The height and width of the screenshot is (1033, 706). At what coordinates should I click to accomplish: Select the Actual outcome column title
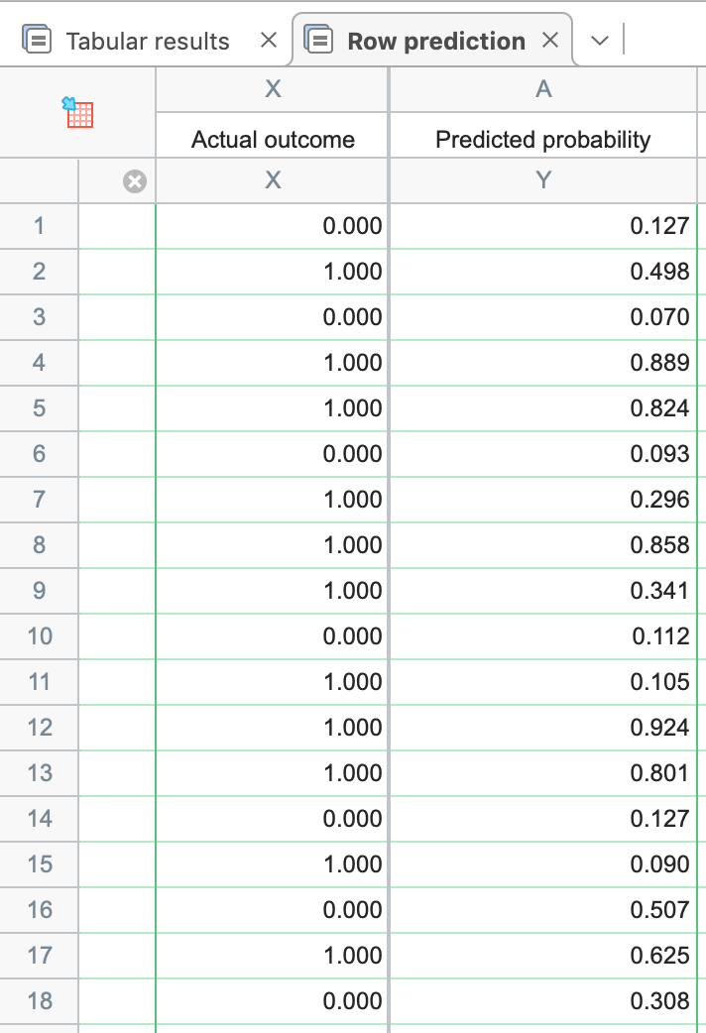point(273,139)
